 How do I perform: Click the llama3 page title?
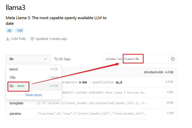point(15,7)
